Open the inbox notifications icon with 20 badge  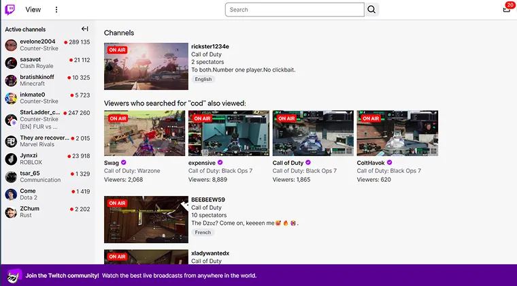click(x=506, y=9)
